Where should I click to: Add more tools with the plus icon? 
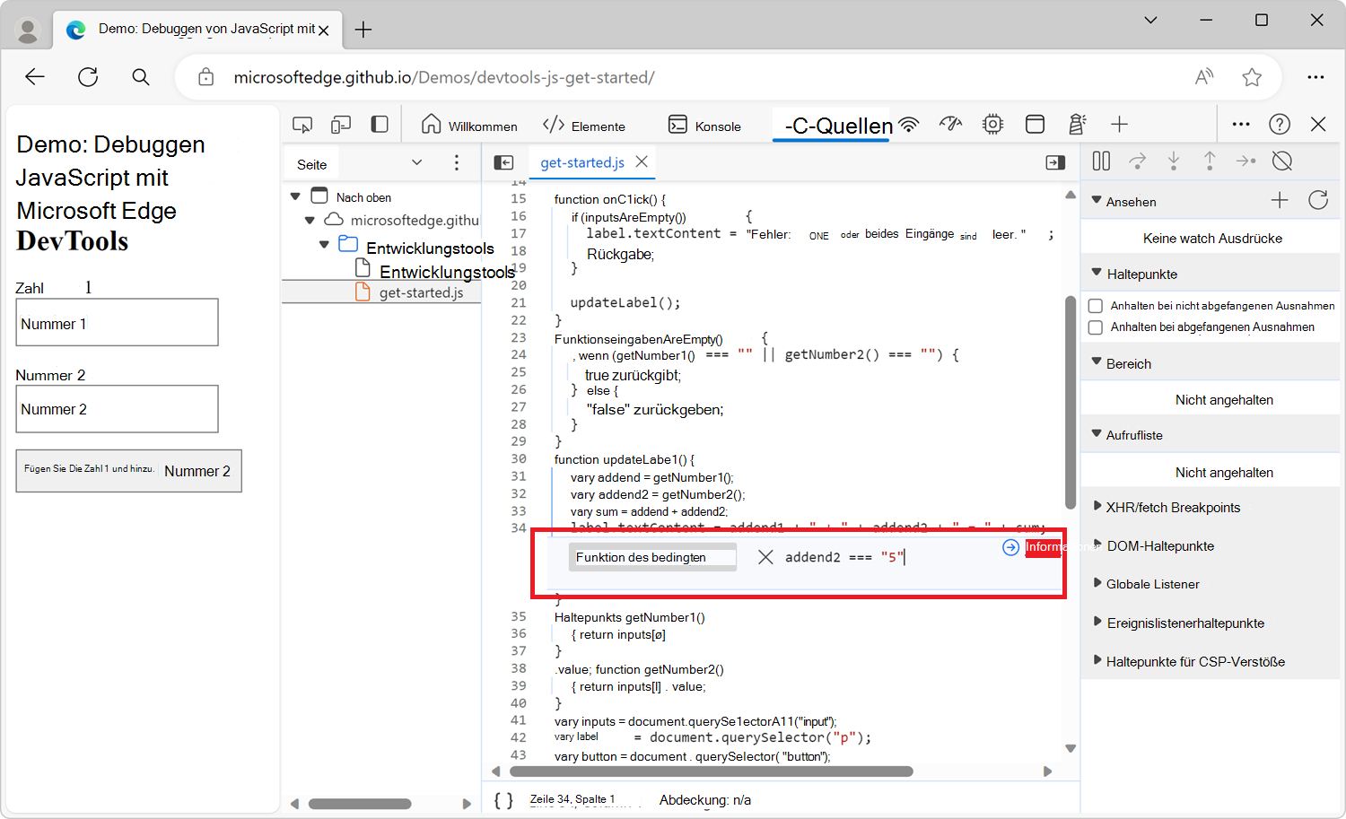[x=1119, y=124]
